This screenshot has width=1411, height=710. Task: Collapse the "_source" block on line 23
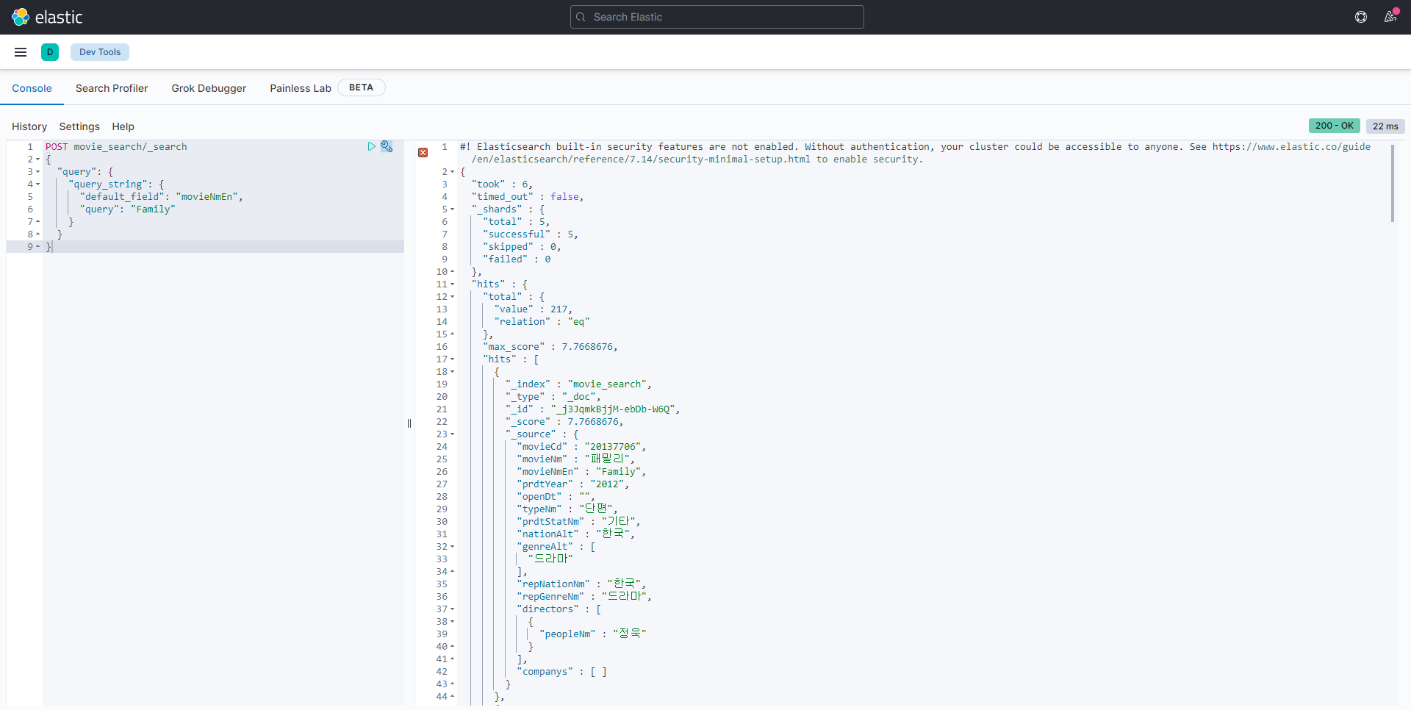coord(453,434)
